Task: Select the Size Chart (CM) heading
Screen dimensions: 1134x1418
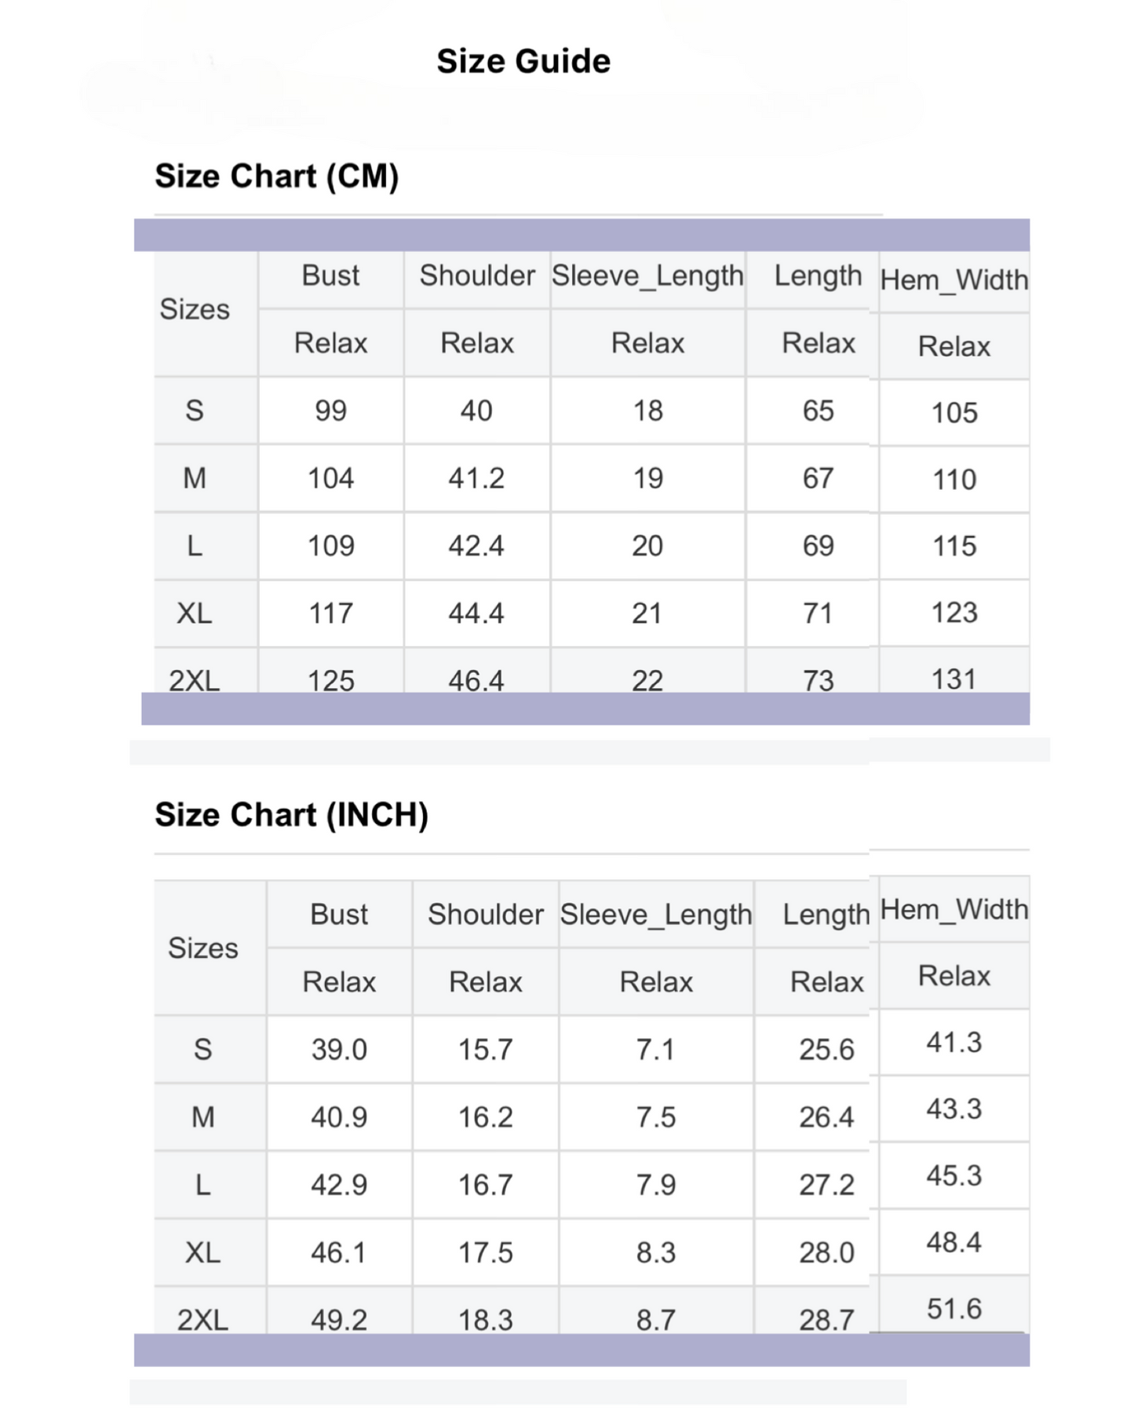Action: coord(276,176)
